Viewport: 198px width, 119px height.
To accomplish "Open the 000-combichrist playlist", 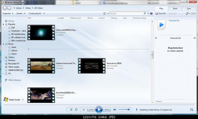I will 17,41.
